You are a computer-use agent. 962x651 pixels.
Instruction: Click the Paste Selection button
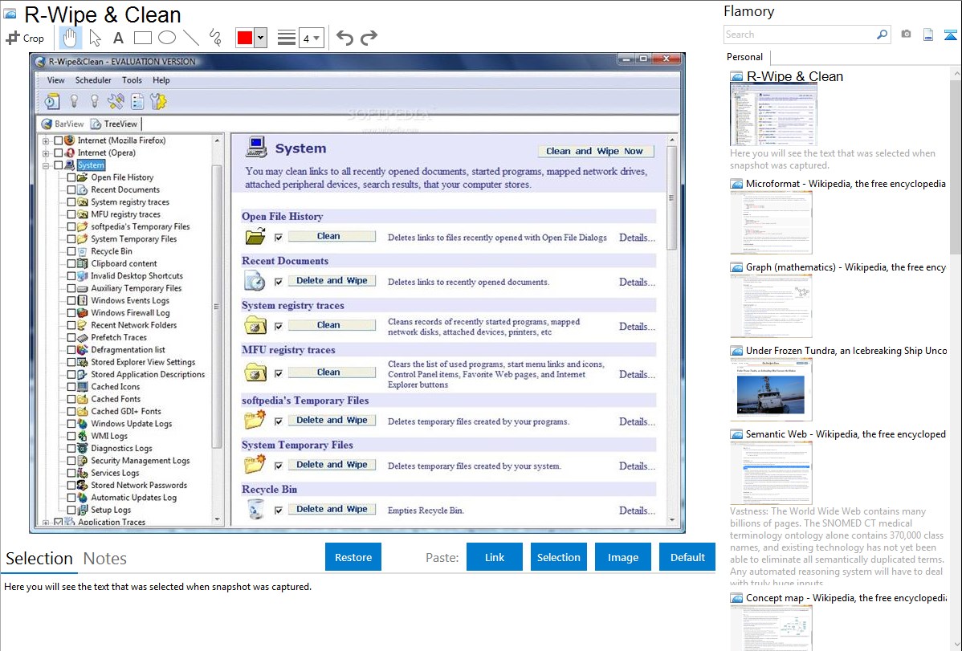(x=558, y=557)
